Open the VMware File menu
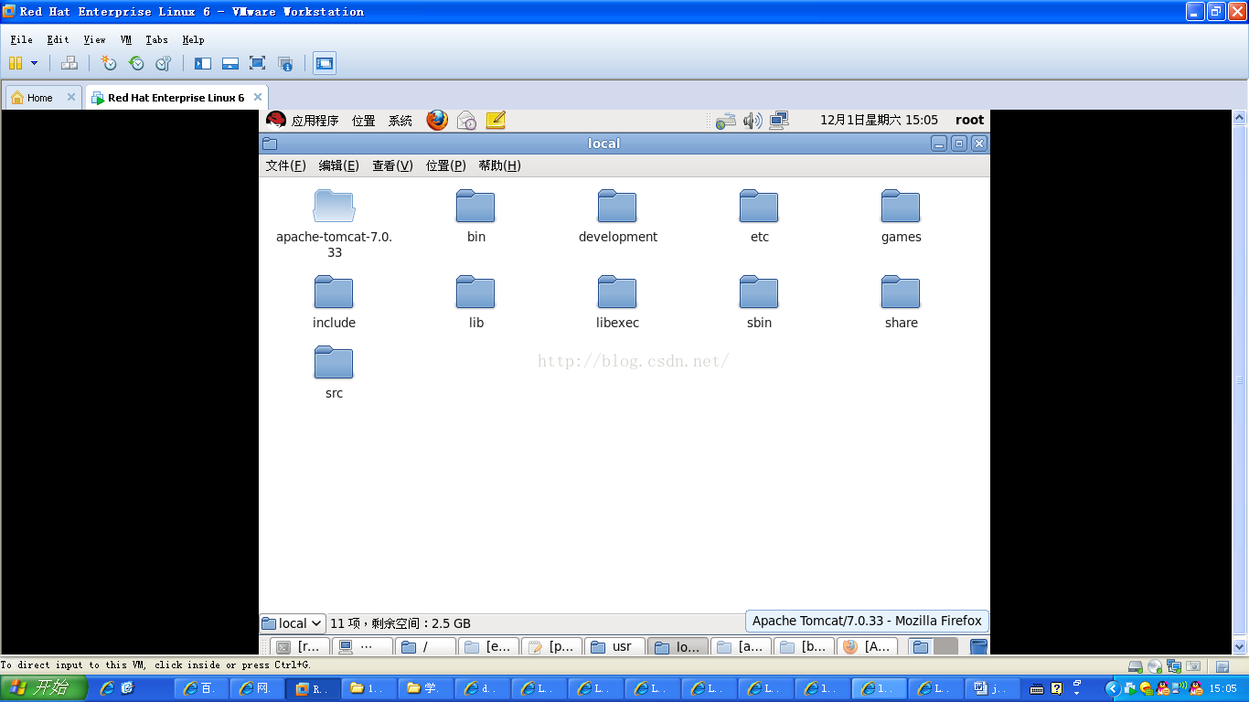Image resolution: width=1249 pixels, height=702 pixels. click(x=21, y=39)
